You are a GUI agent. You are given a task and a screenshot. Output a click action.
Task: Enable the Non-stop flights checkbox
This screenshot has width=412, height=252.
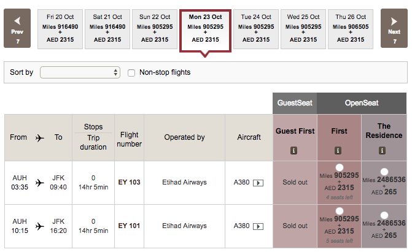[131, 73]
